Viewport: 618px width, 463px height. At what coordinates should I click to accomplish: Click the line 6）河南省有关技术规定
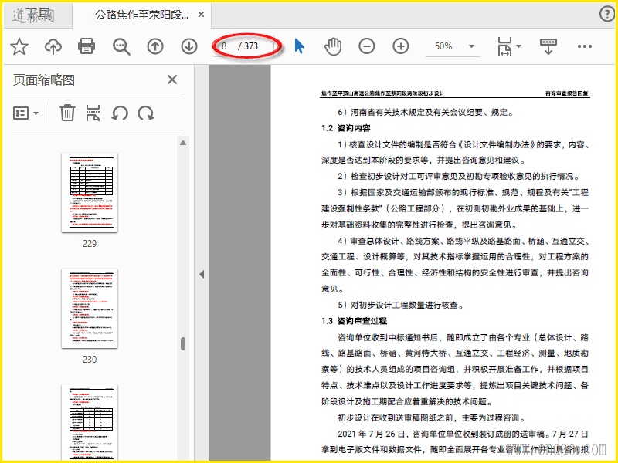(x=426, y=112)
